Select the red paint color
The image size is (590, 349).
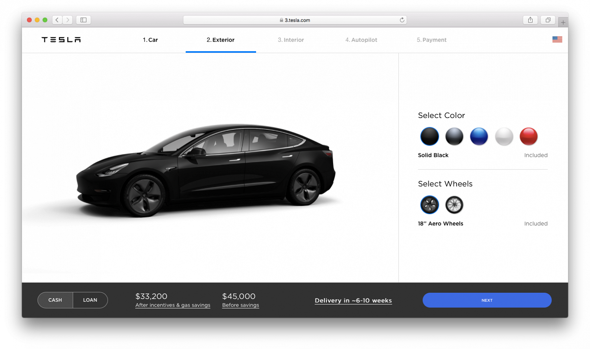[x=529, y=137]
